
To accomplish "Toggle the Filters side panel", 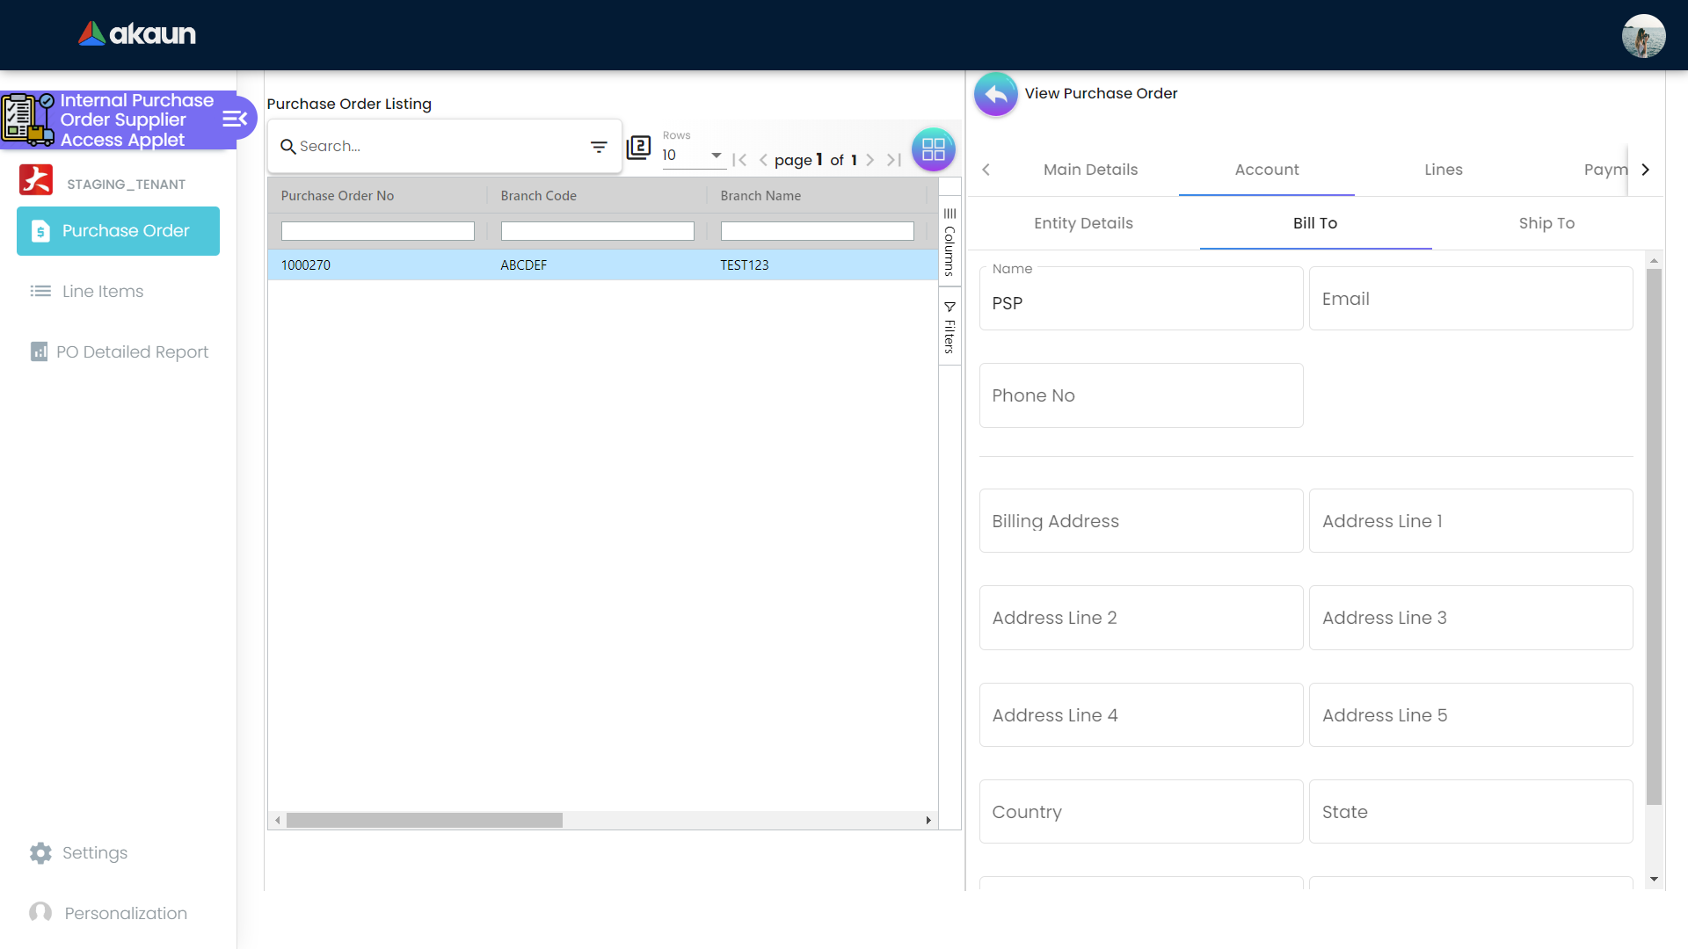I will 949,327.
